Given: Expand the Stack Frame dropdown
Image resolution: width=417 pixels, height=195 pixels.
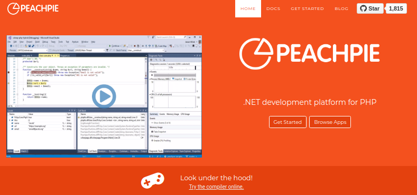Looking at the screenshot, I should [146, 50].
